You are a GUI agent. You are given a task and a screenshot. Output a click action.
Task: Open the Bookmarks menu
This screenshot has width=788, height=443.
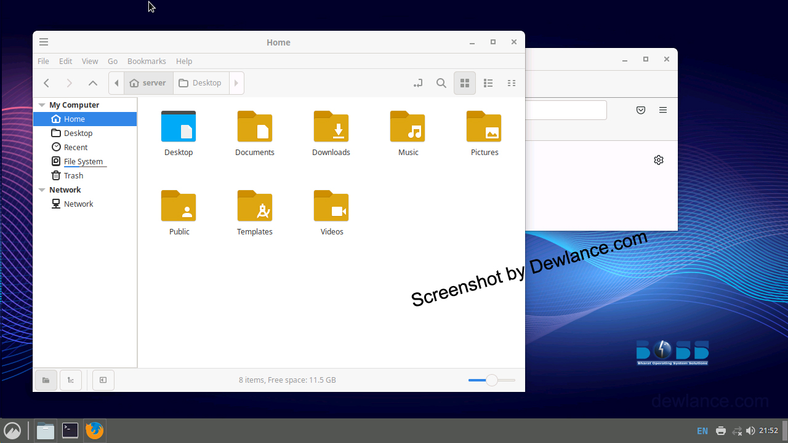pyautogui.click(x=146, y=61)
